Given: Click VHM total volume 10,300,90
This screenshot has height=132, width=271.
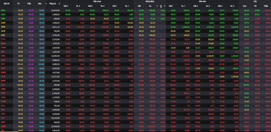Looking at the screenshot, I should pos(55,126).
